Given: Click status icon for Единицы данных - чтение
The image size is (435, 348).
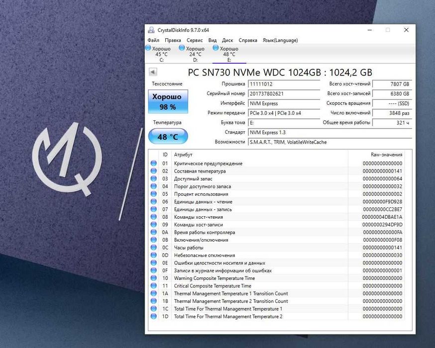Looking at the screenshot, I should (153, 202).
